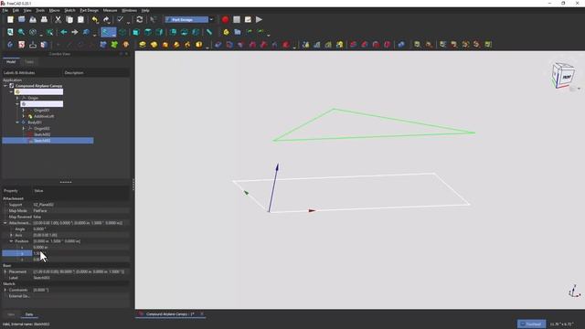
Task: Click the Additive loft yellow icon
Action: click(x=165, y=45)
